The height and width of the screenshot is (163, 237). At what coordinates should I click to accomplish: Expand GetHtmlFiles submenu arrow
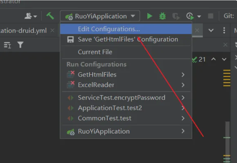183,75
